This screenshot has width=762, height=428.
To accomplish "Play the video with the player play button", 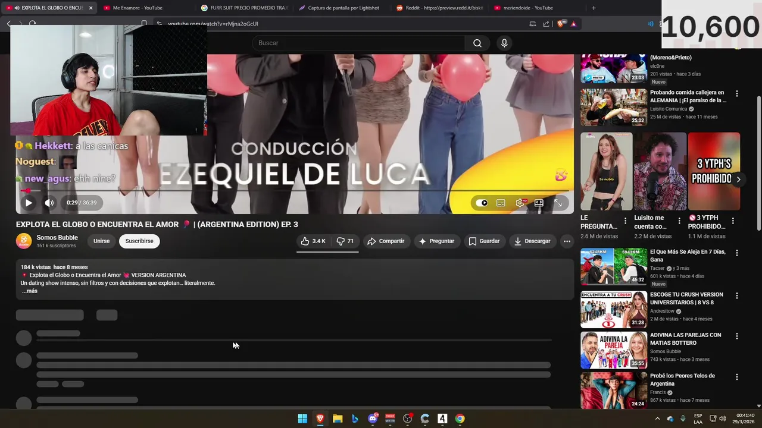I will pyautogui.click(x=29, y=203).
